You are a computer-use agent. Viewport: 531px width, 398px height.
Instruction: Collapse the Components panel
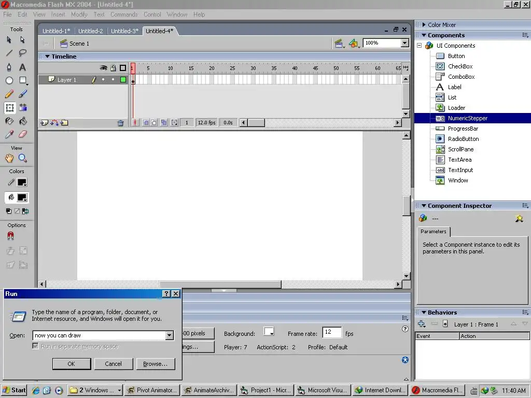click(x=424, y=35)
